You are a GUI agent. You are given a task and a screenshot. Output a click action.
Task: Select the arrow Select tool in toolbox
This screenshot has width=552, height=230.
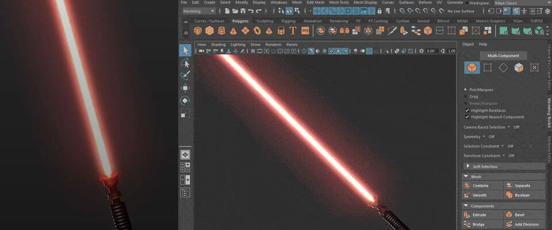click(186, 51)
